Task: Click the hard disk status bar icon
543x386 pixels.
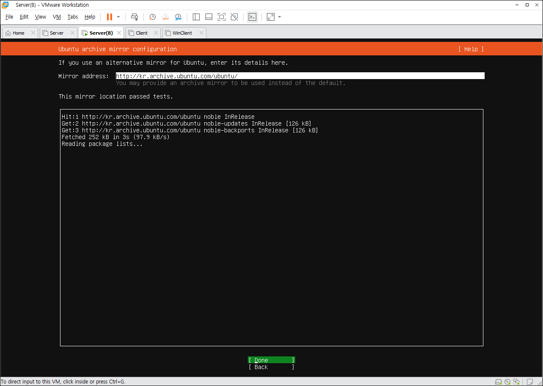Action: 499,382
